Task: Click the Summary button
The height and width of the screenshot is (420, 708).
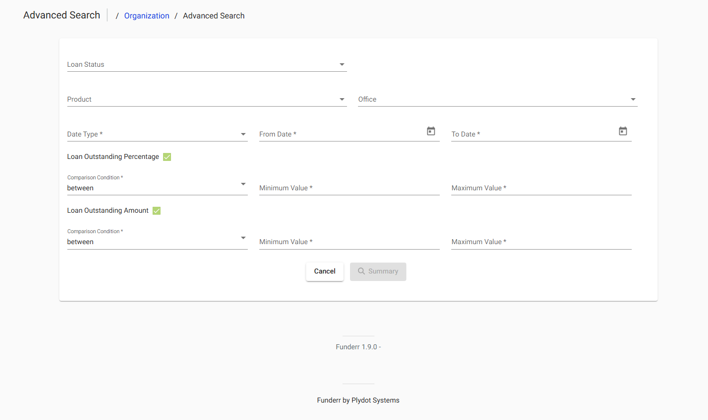Action: 378,271
